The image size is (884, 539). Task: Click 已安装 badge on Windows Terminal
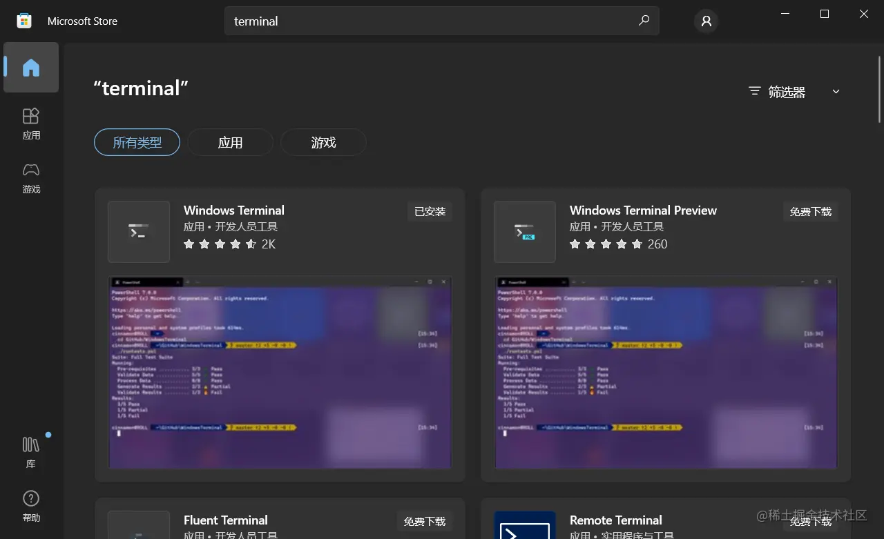pos(430,211)
